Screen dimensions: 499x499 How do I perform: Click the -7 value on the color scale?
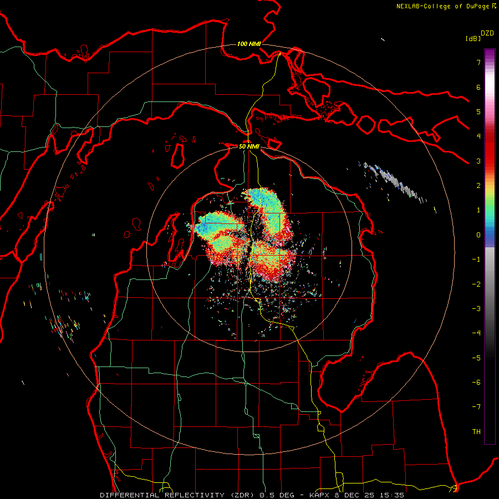pos(476,407)
